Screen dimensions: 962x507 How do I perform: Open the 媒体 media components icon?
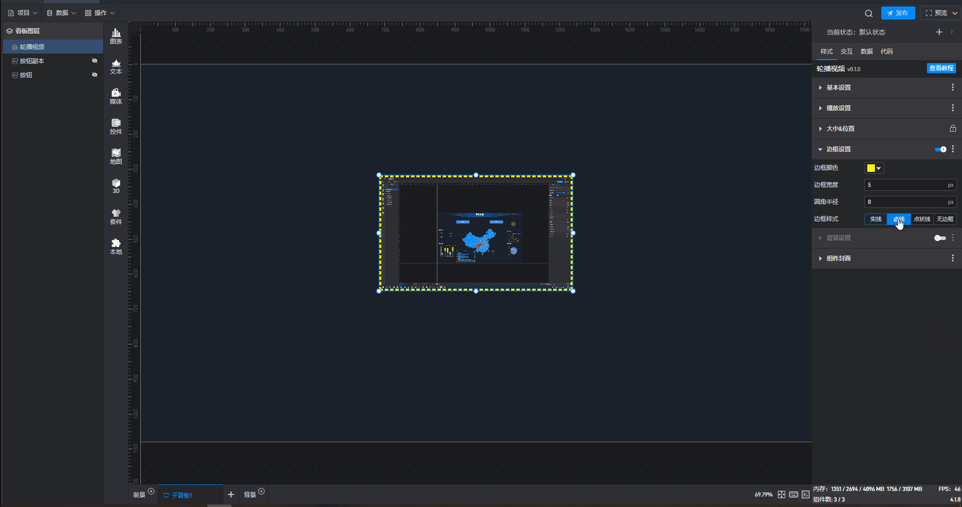click(116, 96)
